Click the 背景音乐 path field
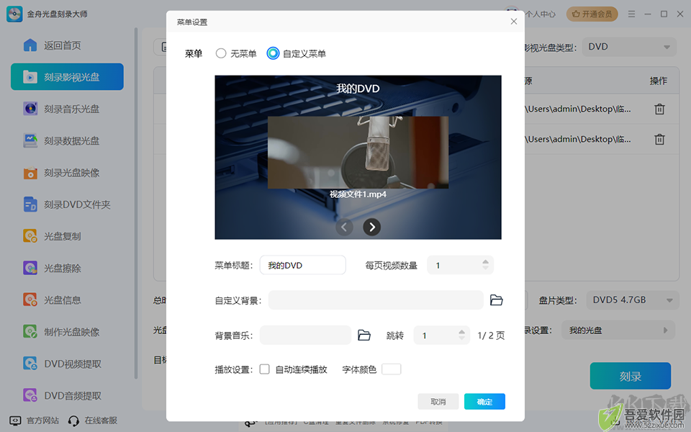Image resolution: width=691 pixels, height=432 pixels. click(305, 336)
